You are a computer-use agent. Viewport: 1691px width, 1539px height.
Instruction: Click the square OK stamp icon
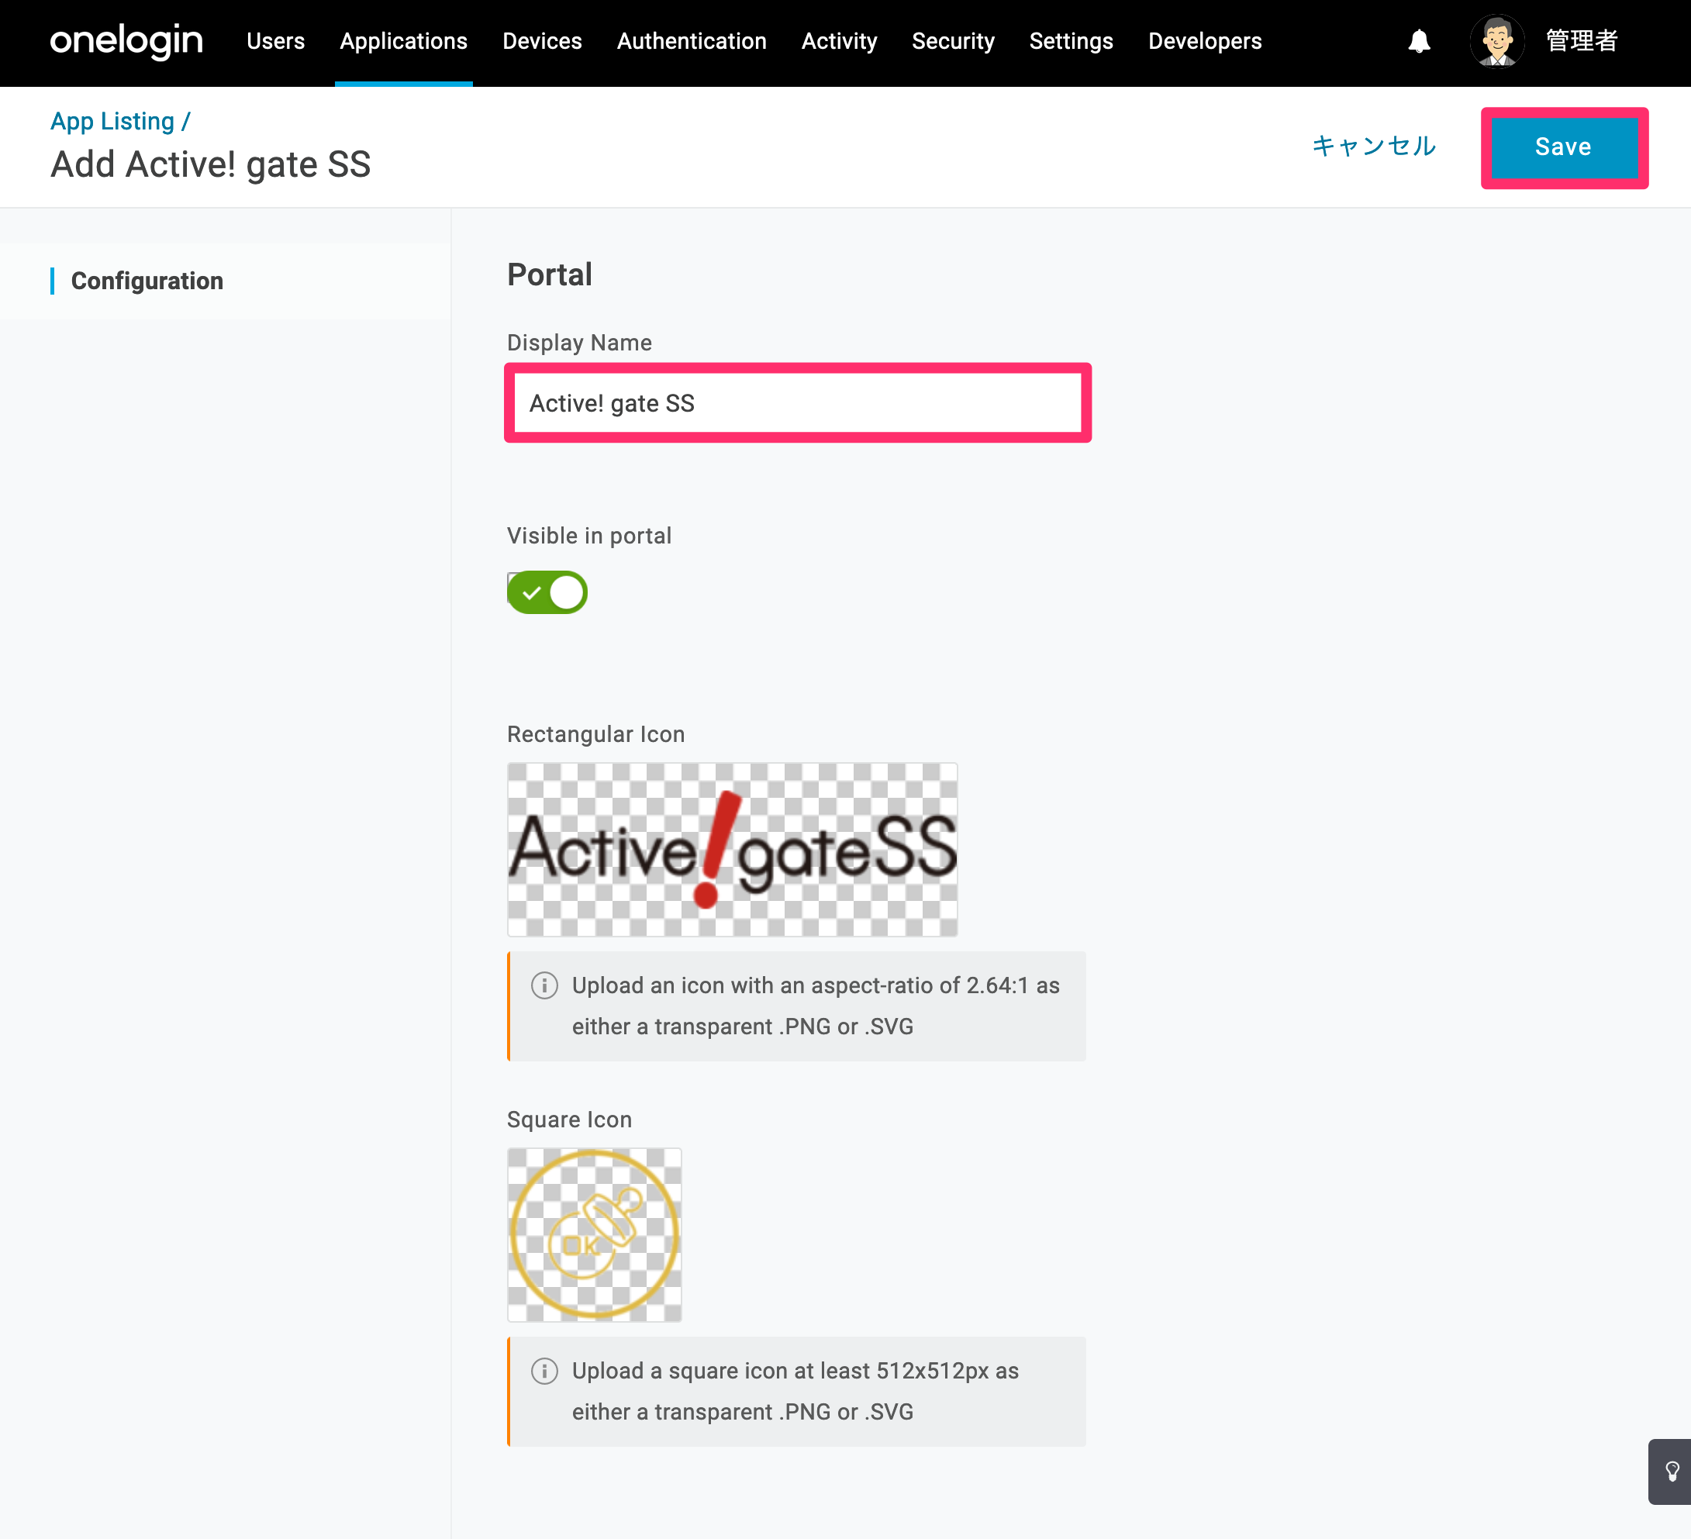pyautogui.click(x=594, y=1234)
